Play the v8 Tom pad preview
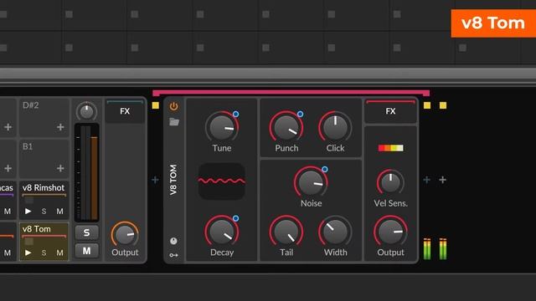 [28, 253]
